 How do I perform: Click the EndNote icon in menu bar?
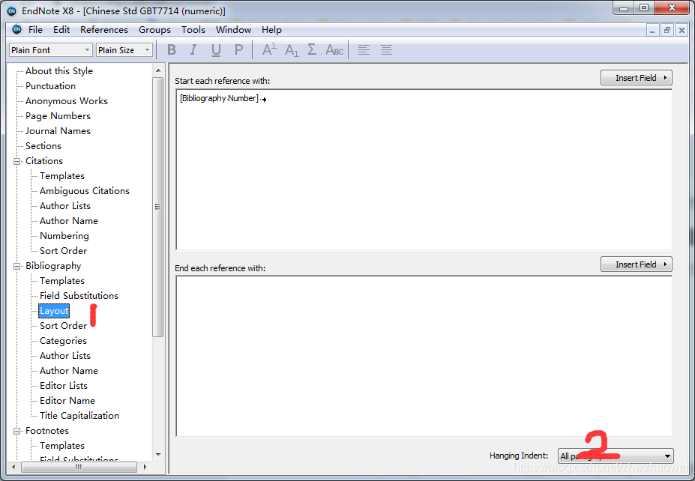[x=16, y=30]
